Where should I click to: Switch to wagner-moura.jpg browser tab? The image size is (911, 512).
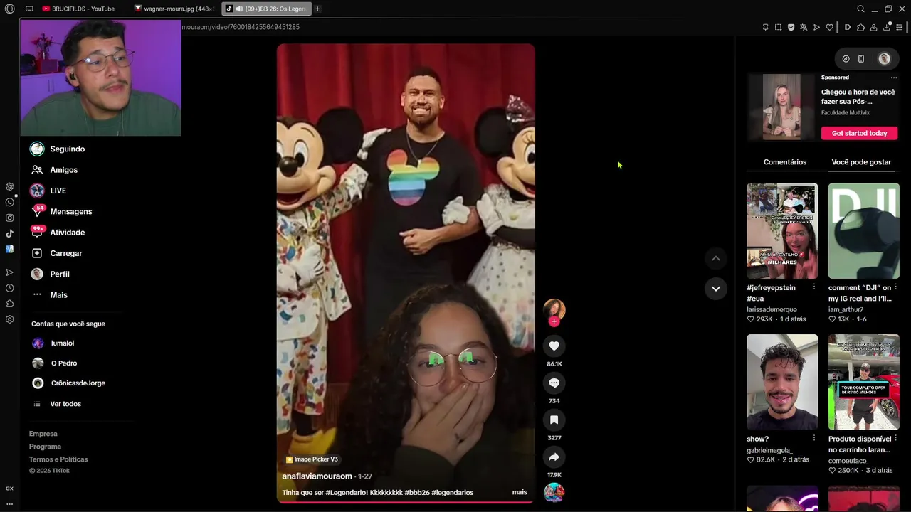175,9
